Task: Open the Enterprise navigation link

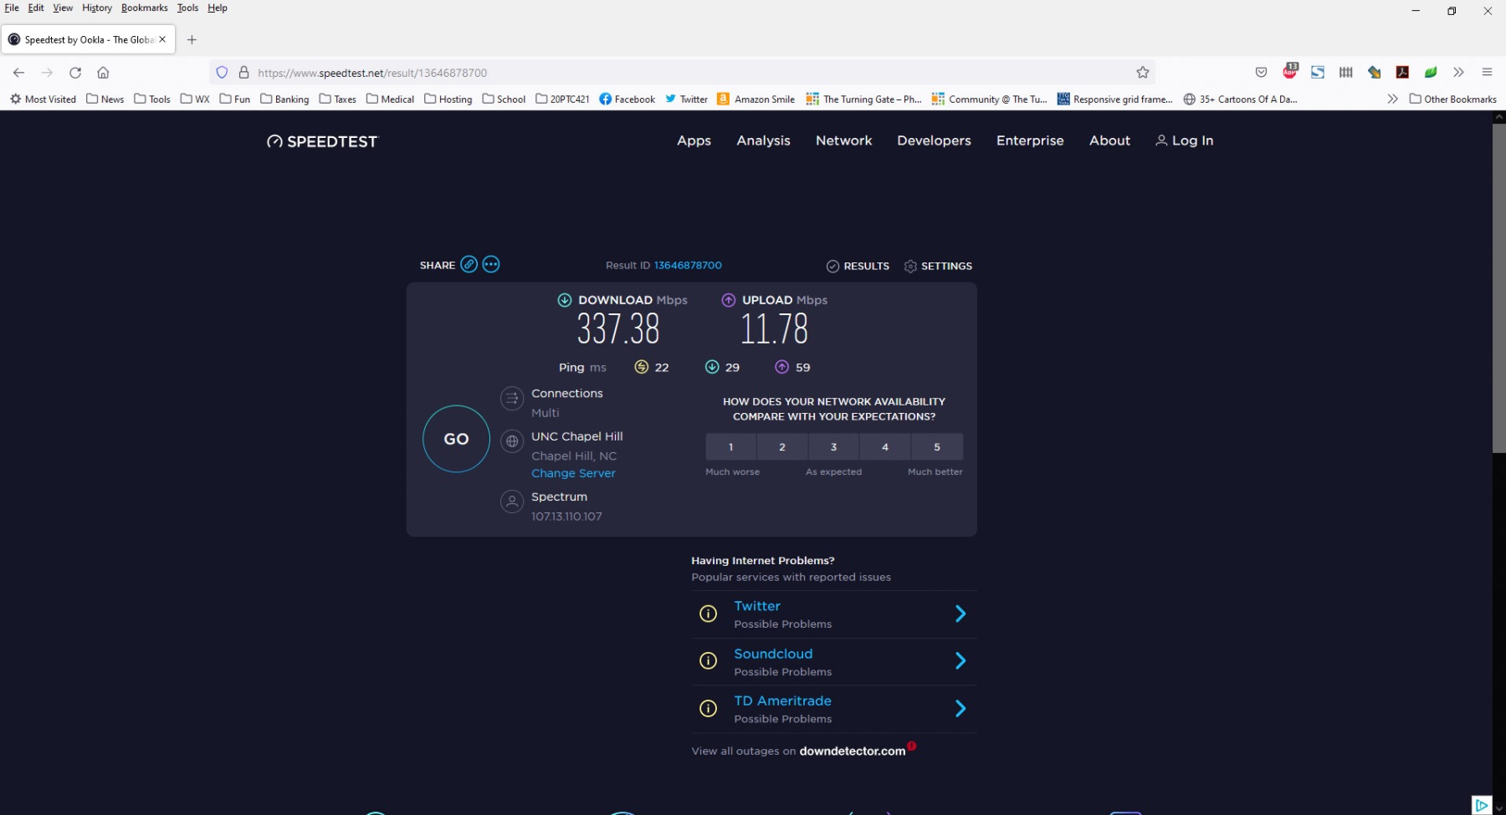Action: click(1030, 140)
